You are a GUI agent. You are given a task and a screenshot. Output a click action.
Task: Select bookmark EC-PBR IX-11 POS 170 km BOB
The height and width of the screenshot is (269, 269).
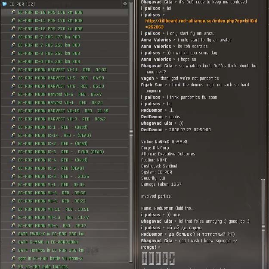(65, 20)
